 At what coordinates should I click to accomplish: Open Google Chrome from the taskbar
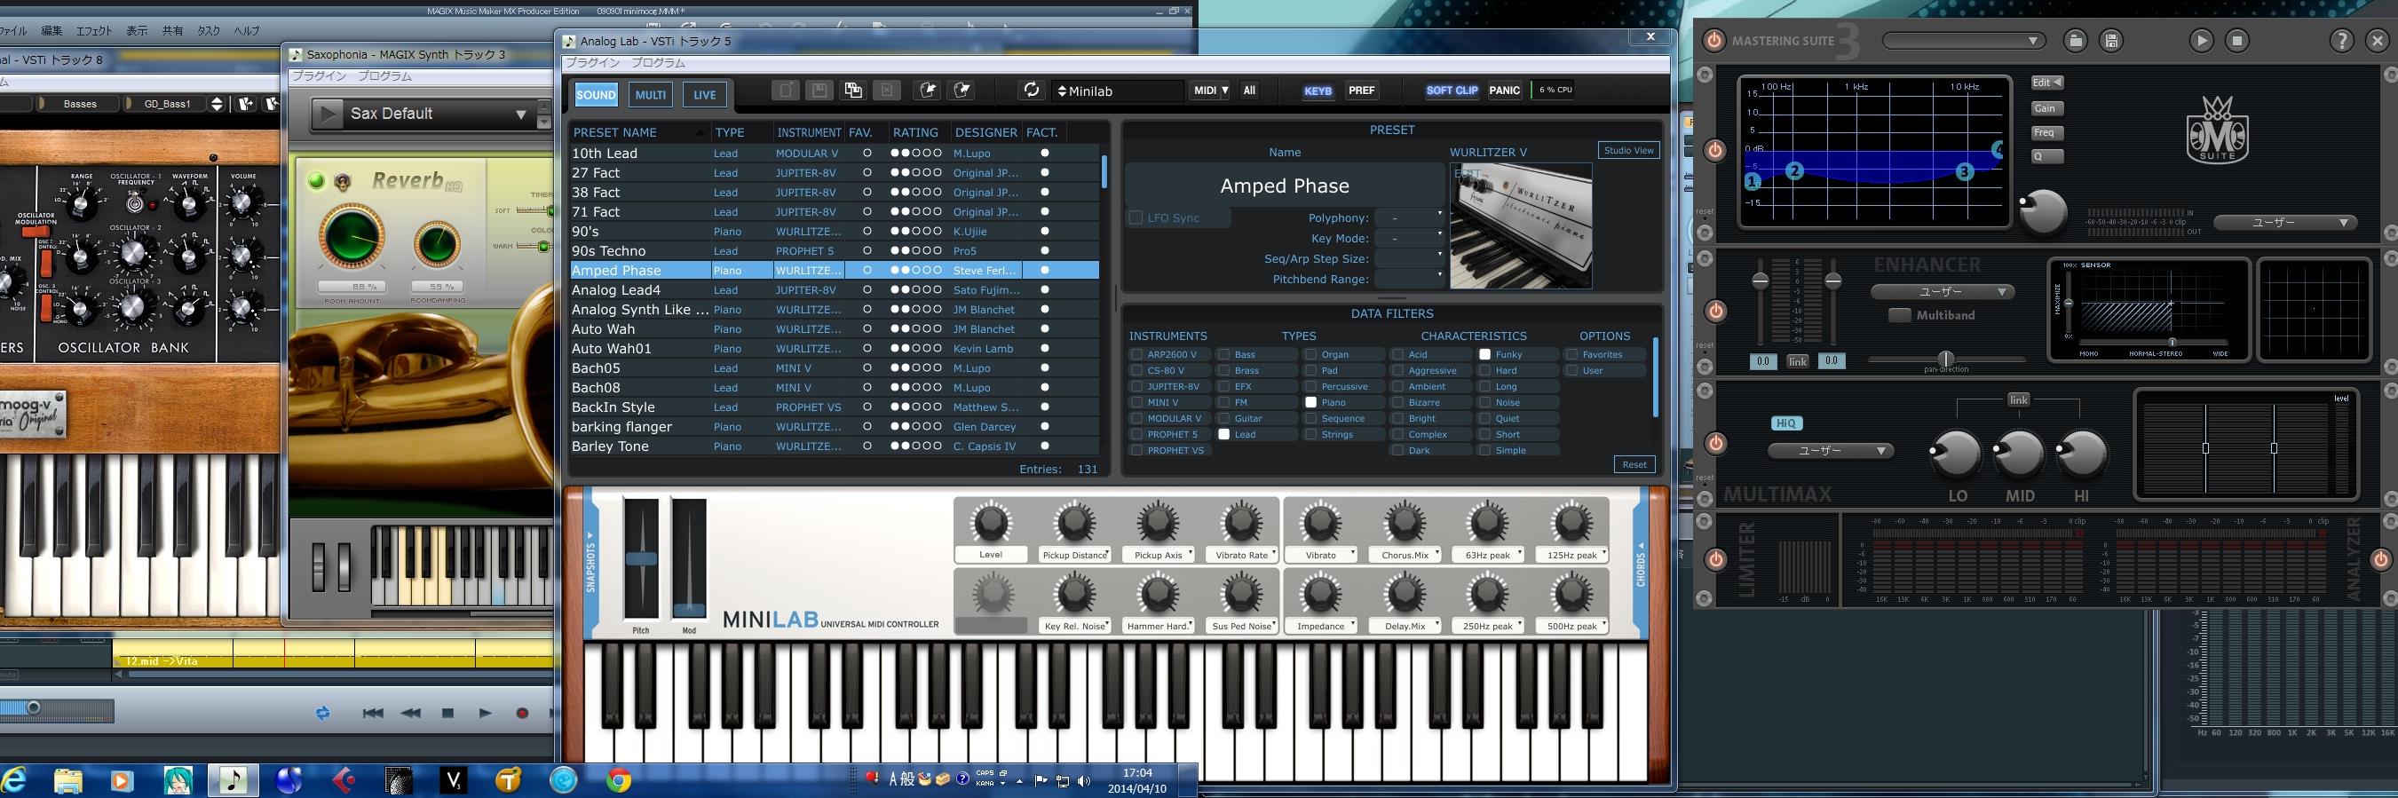[619, 780]
